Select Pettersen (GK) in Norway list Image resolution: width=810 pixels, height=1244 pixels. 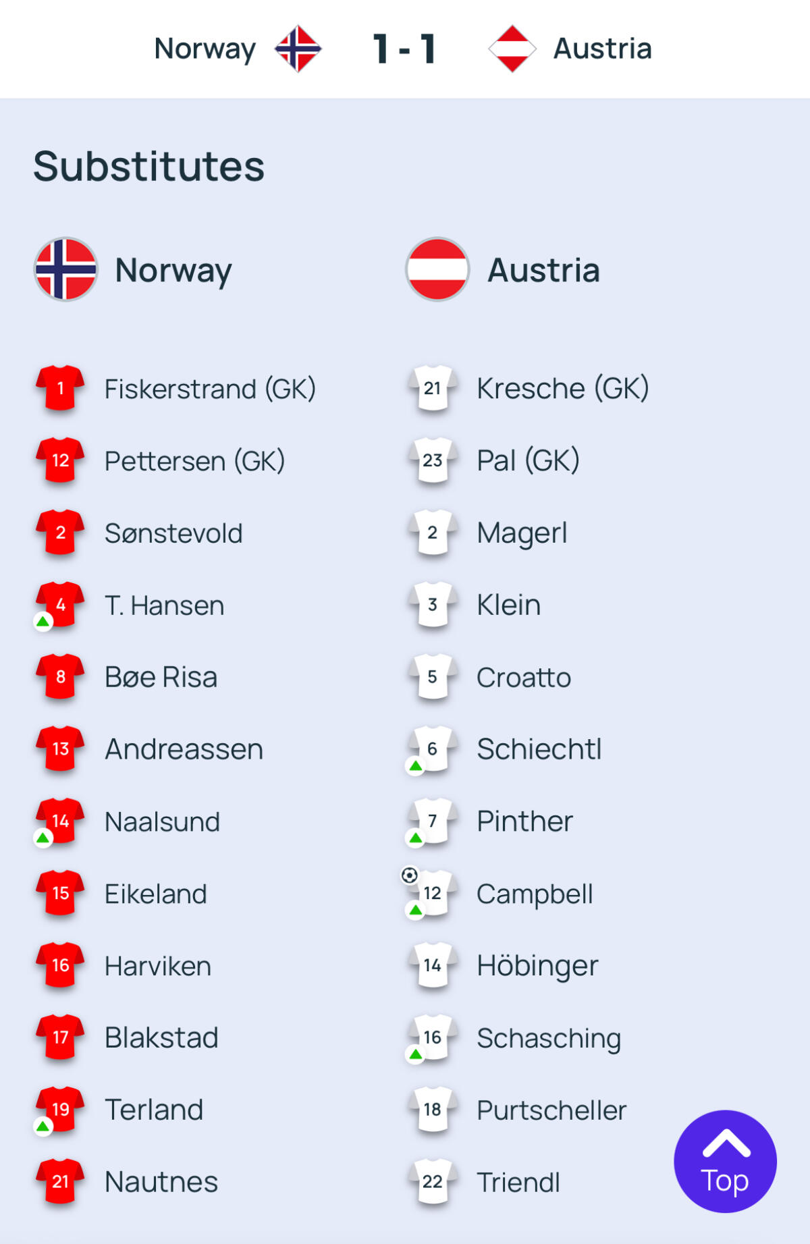pos(194,461)
